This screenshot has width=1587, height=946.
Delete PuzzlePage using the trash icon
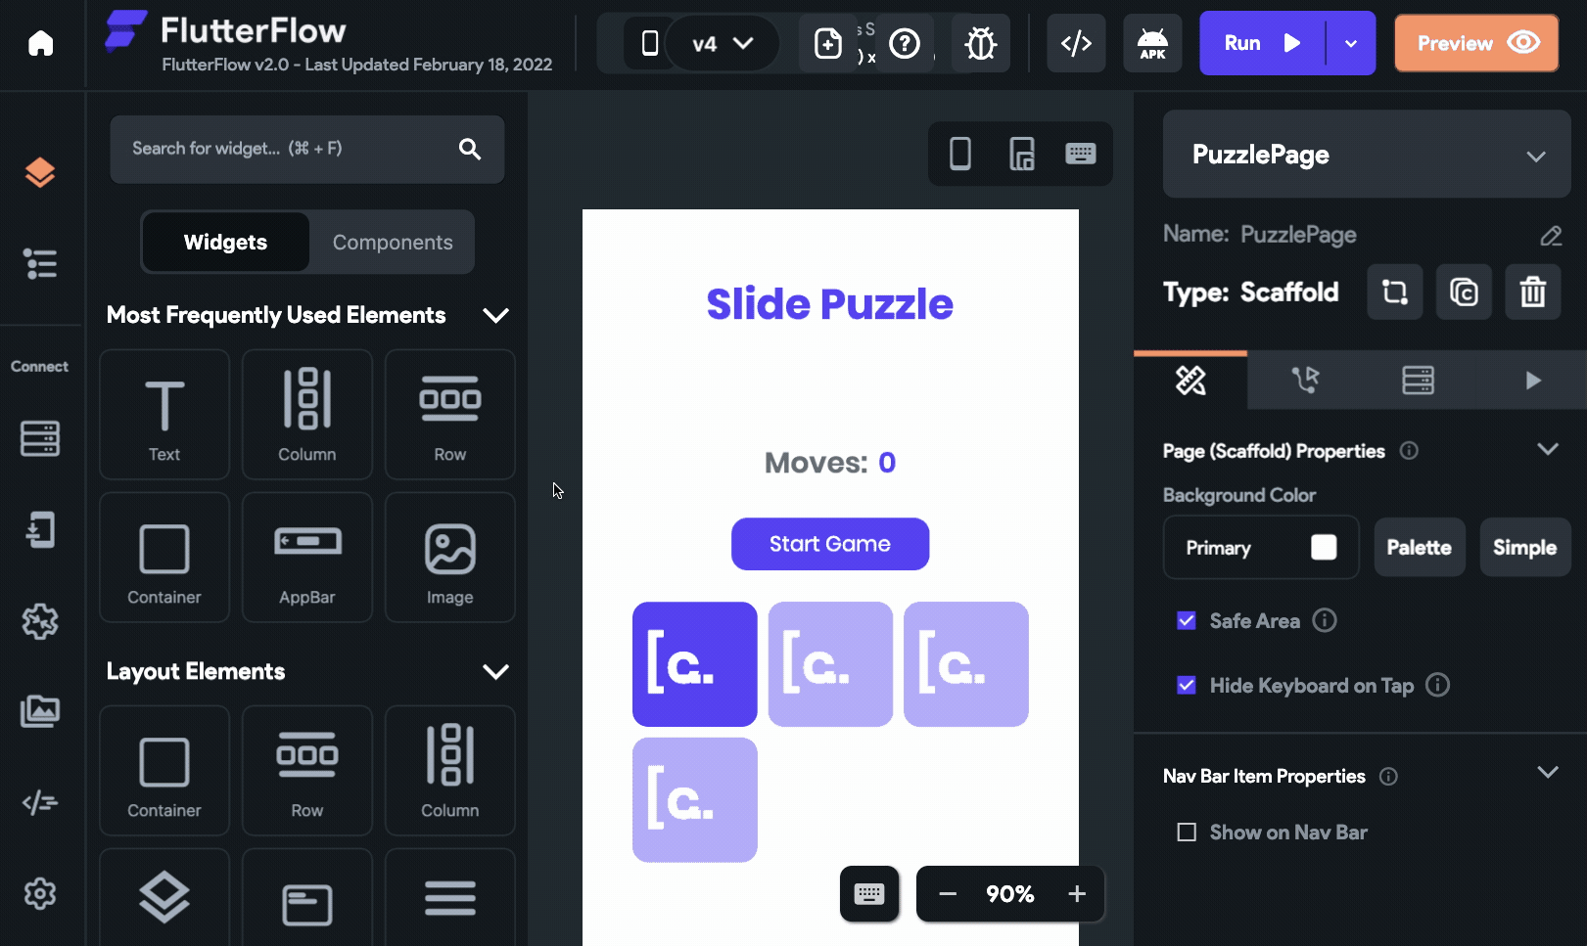point(1532,292)
